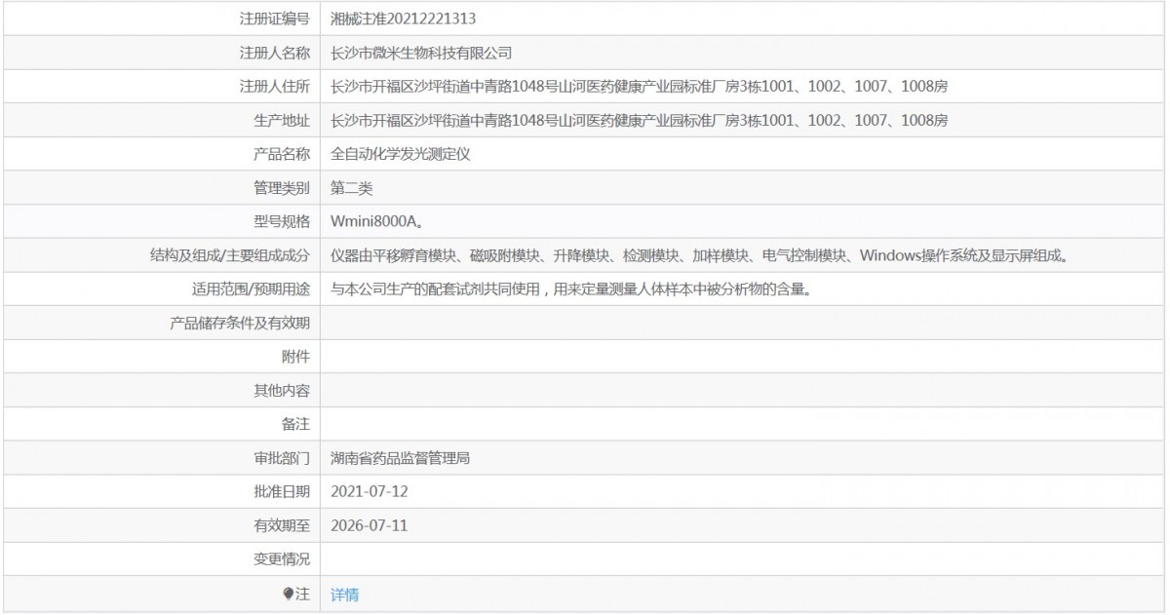Click the 产品名称 label

click(282, 154)
